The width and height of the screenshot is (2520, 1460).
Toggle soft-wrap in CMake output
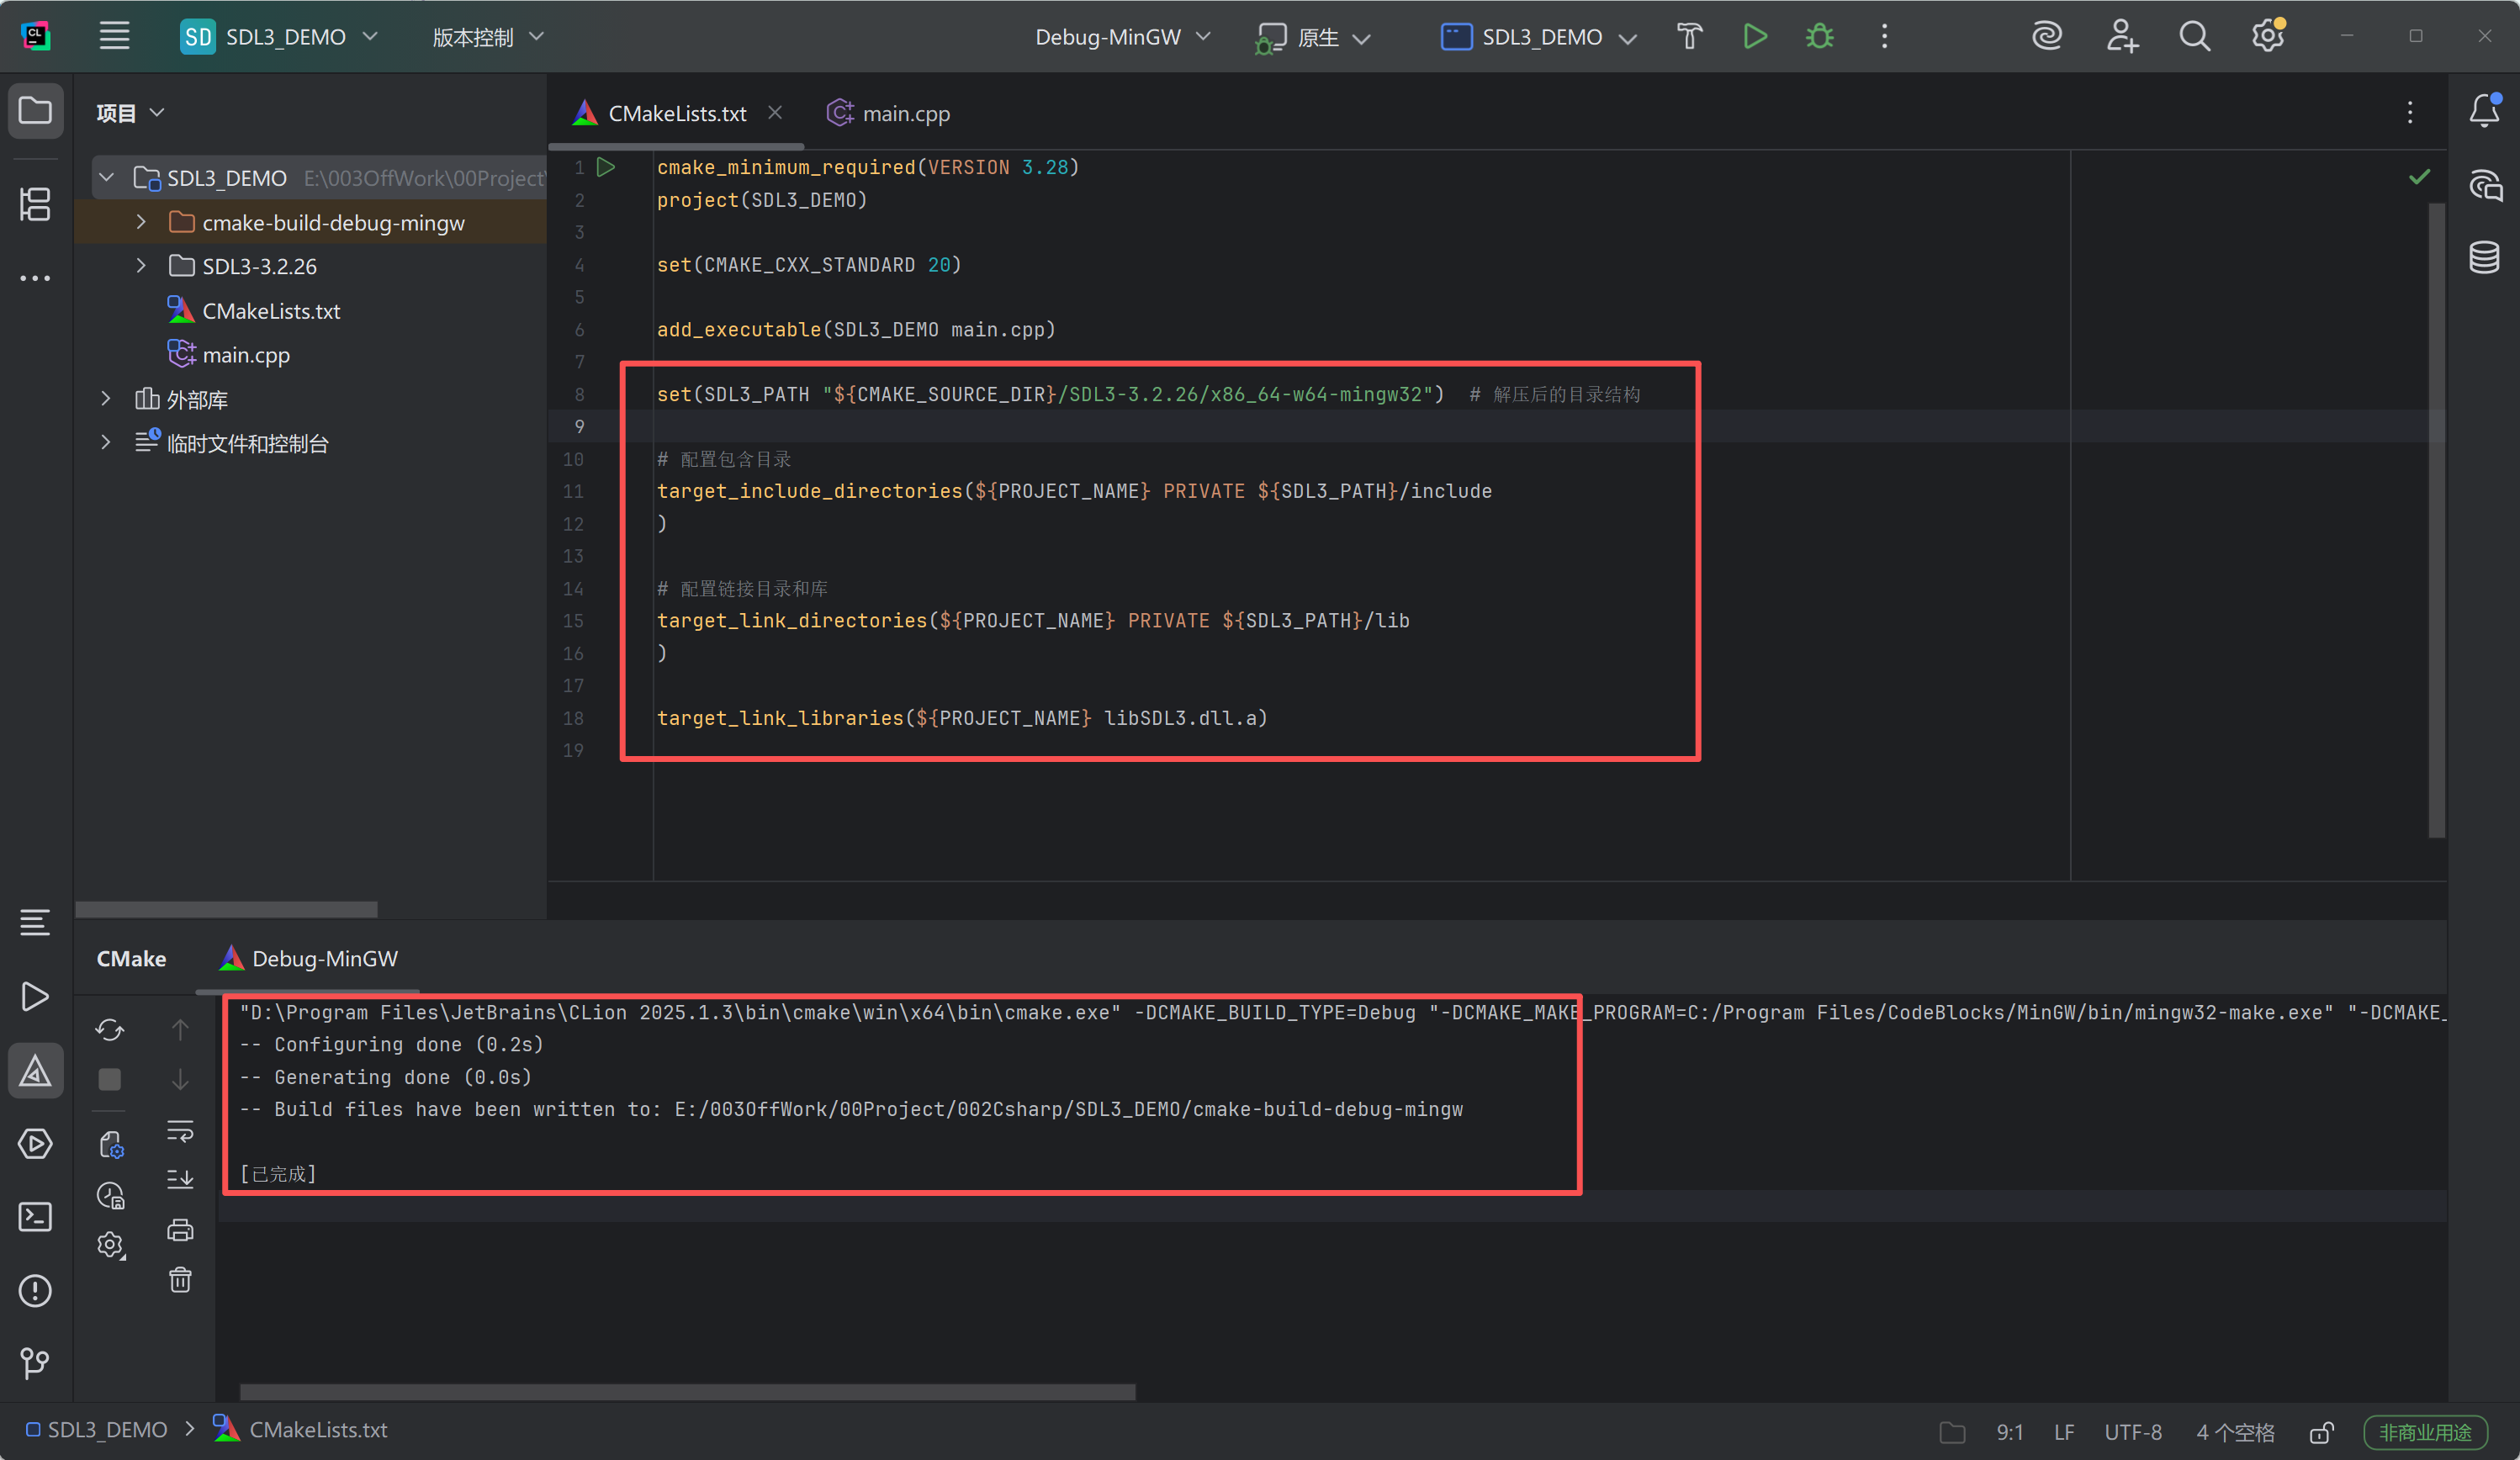(180, 1130)
